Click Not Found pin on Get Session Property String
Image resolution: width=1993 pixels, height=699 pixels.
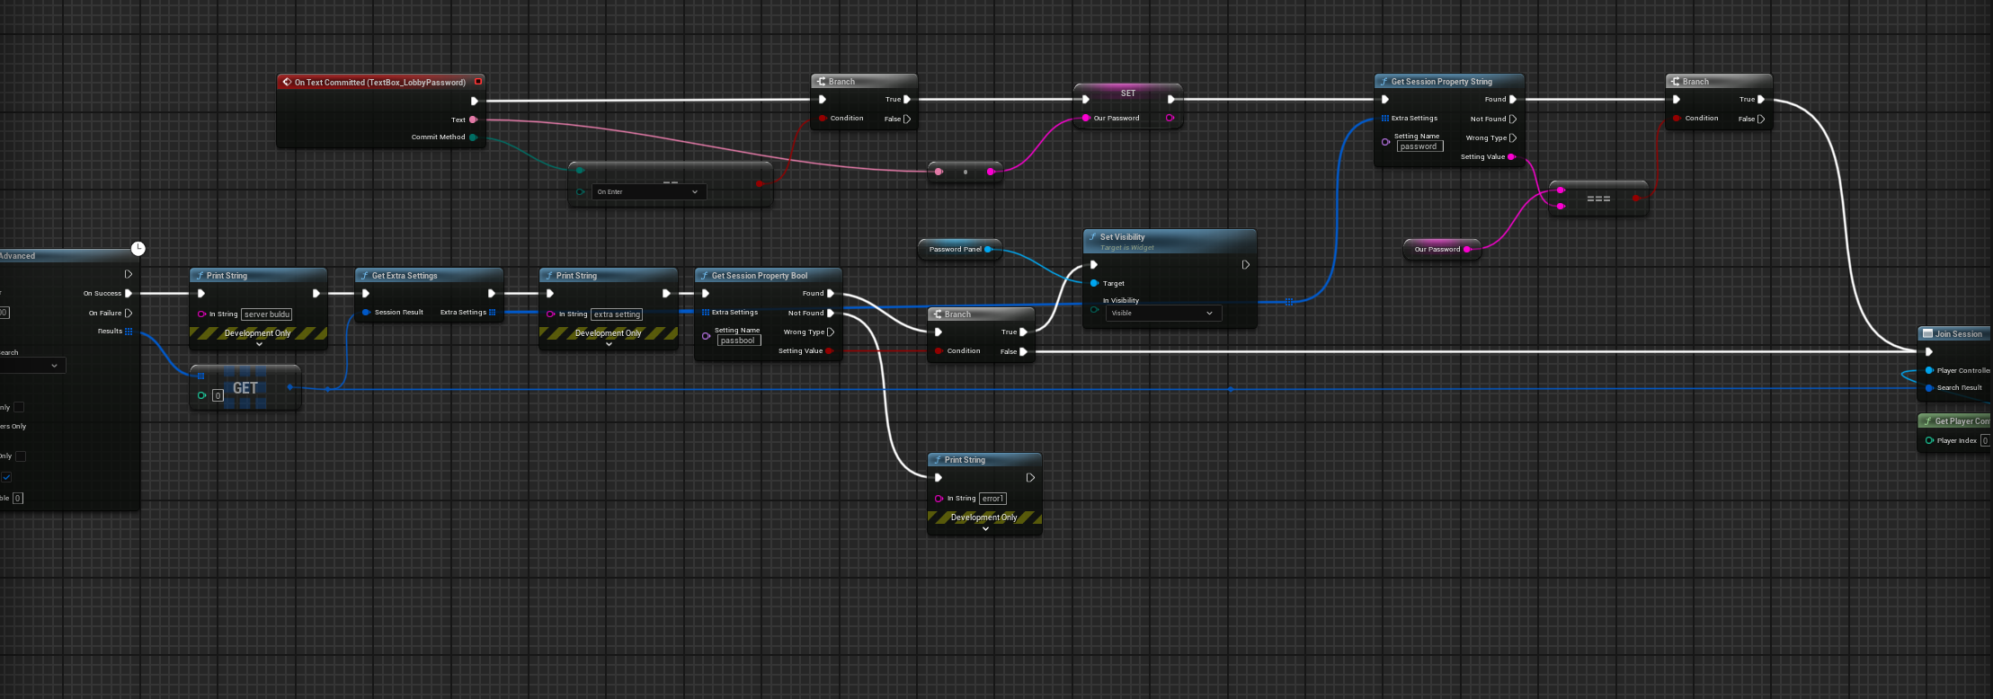(x=1513, y=119)
